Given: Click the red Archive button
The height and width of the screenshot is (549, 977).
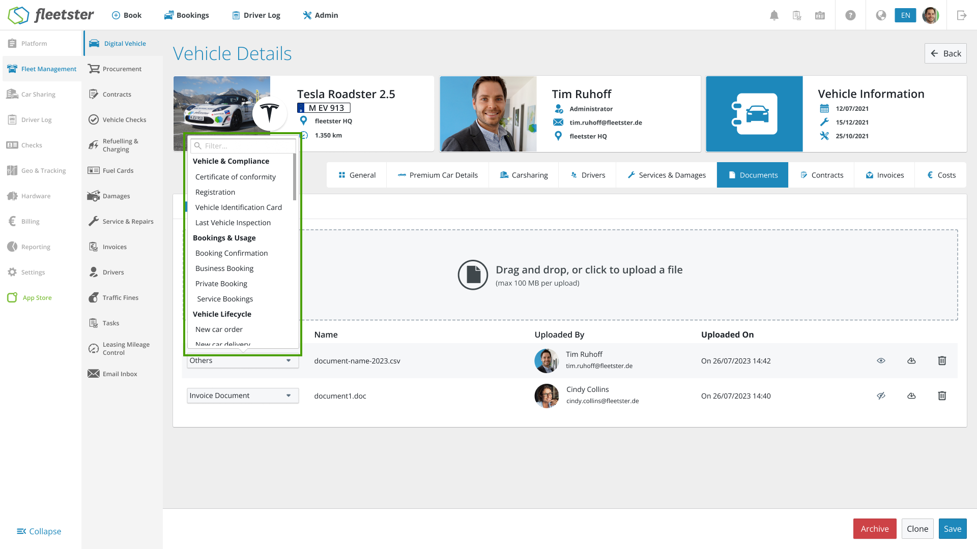Looking at the screenshot, I should (x=874, y=529).
